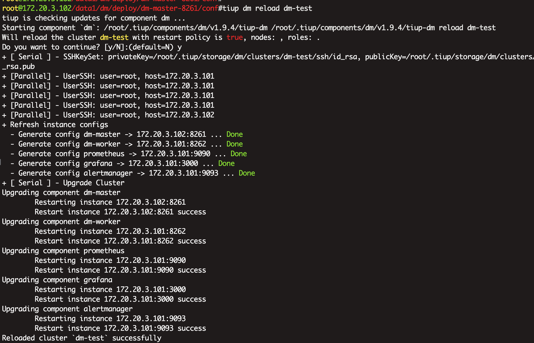This screenshot has height=343, width=534.
Task: Click the 'Refresh instance configs' line
Action: point(59,125)
